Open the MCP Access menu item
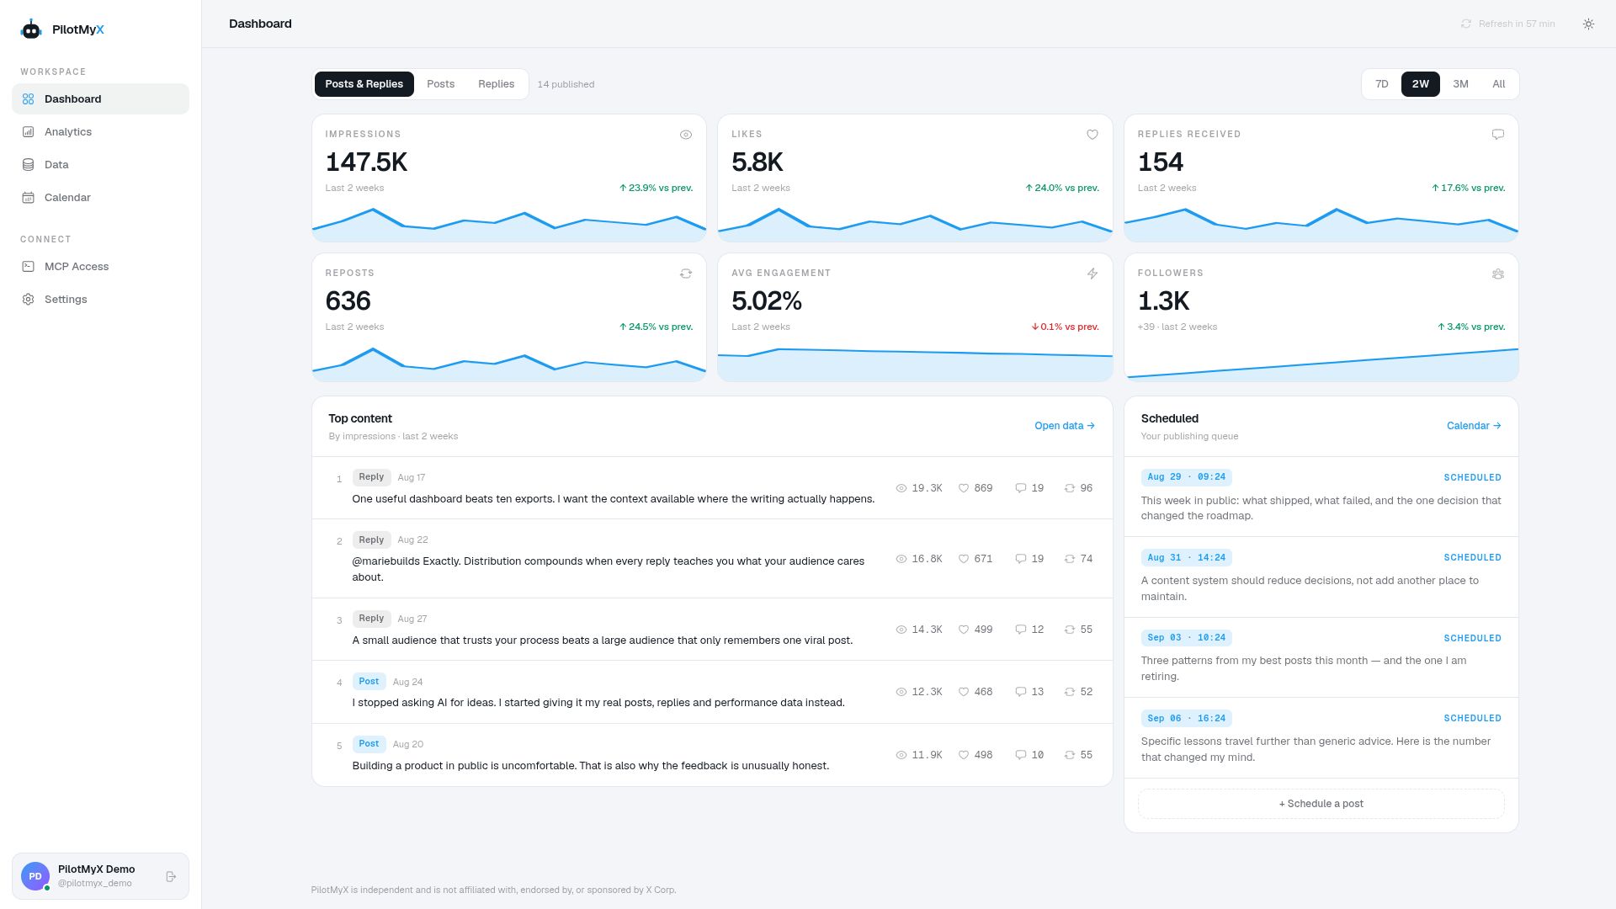 click(x=100, y=267)
